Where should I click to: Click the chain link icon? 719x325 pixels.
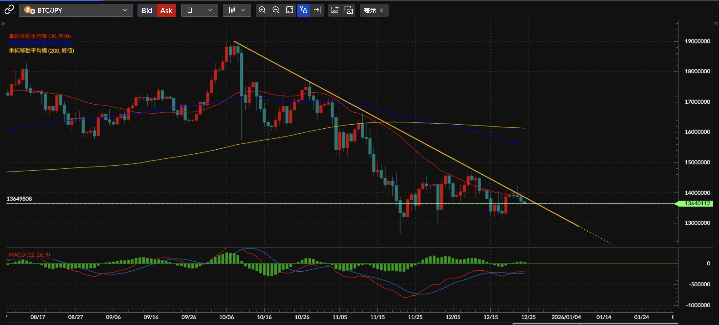click(x=9, y=10)
